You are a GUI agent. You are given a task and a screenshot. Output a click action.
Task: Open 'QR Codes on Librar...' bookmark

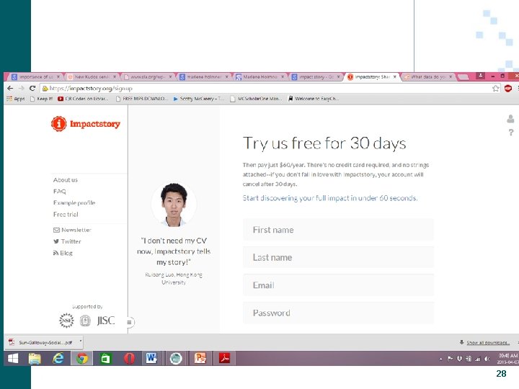pyautogui.click(x=83, y=99)
